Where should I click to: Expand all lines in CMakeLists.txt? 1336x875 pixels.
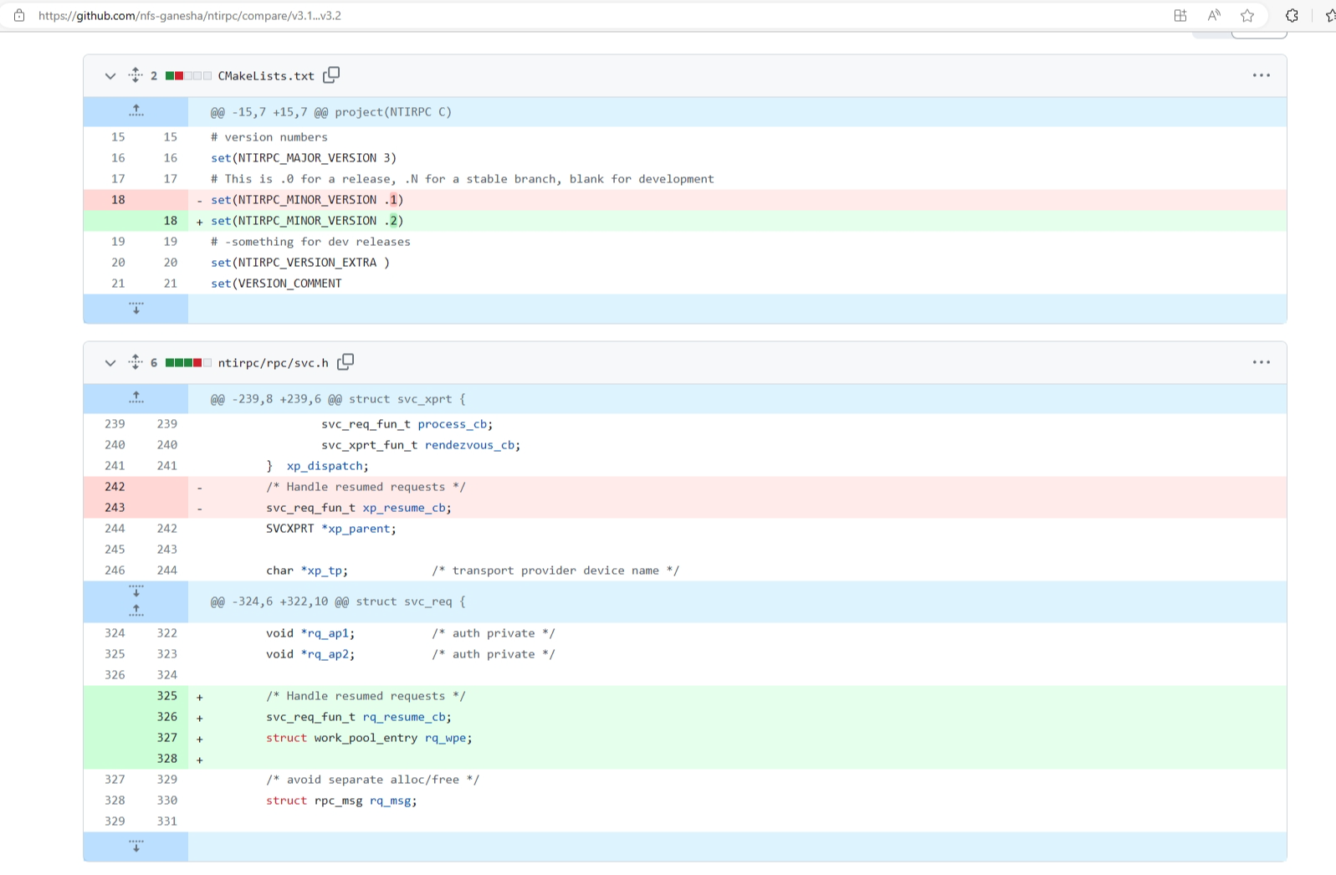point(136,75)
